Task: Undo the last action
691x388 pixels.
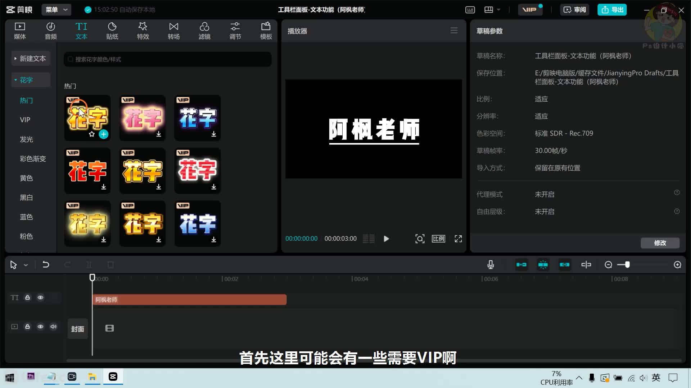Action: click(46, 265)
